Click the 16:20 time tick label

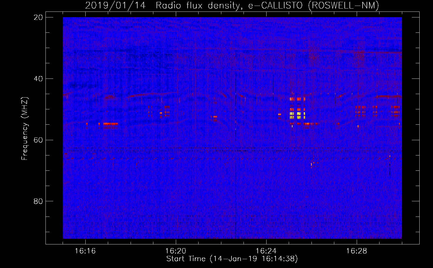176,251
